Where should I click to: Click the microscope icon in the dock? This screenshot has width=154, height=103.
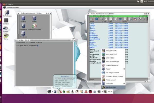[x=72, y=92]
